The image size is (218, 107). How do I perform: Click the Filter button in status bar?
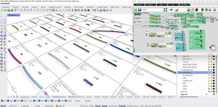click(142, 106)
